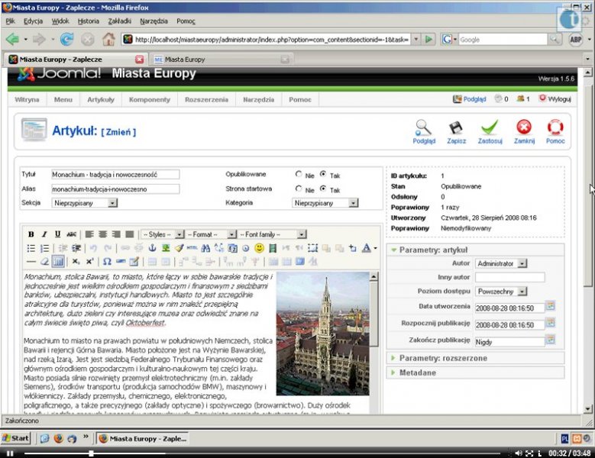This screenshot has height=458, width=595.
Task: Toggle bold formatting in the editor
Action: pyautogui.click(x=31, y=234)
